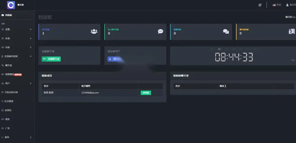Expand the 外观 menu chevron
Image resolution: width=296 pixels, height=143 pixels.
31,38
